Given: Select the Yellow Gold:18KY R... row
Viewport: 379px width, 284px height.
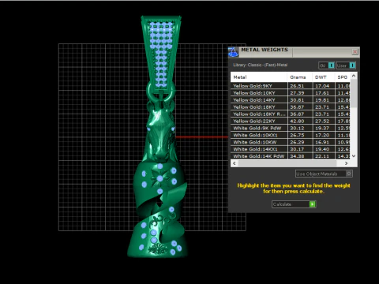Looking at the screenshot, I should 291,114.
